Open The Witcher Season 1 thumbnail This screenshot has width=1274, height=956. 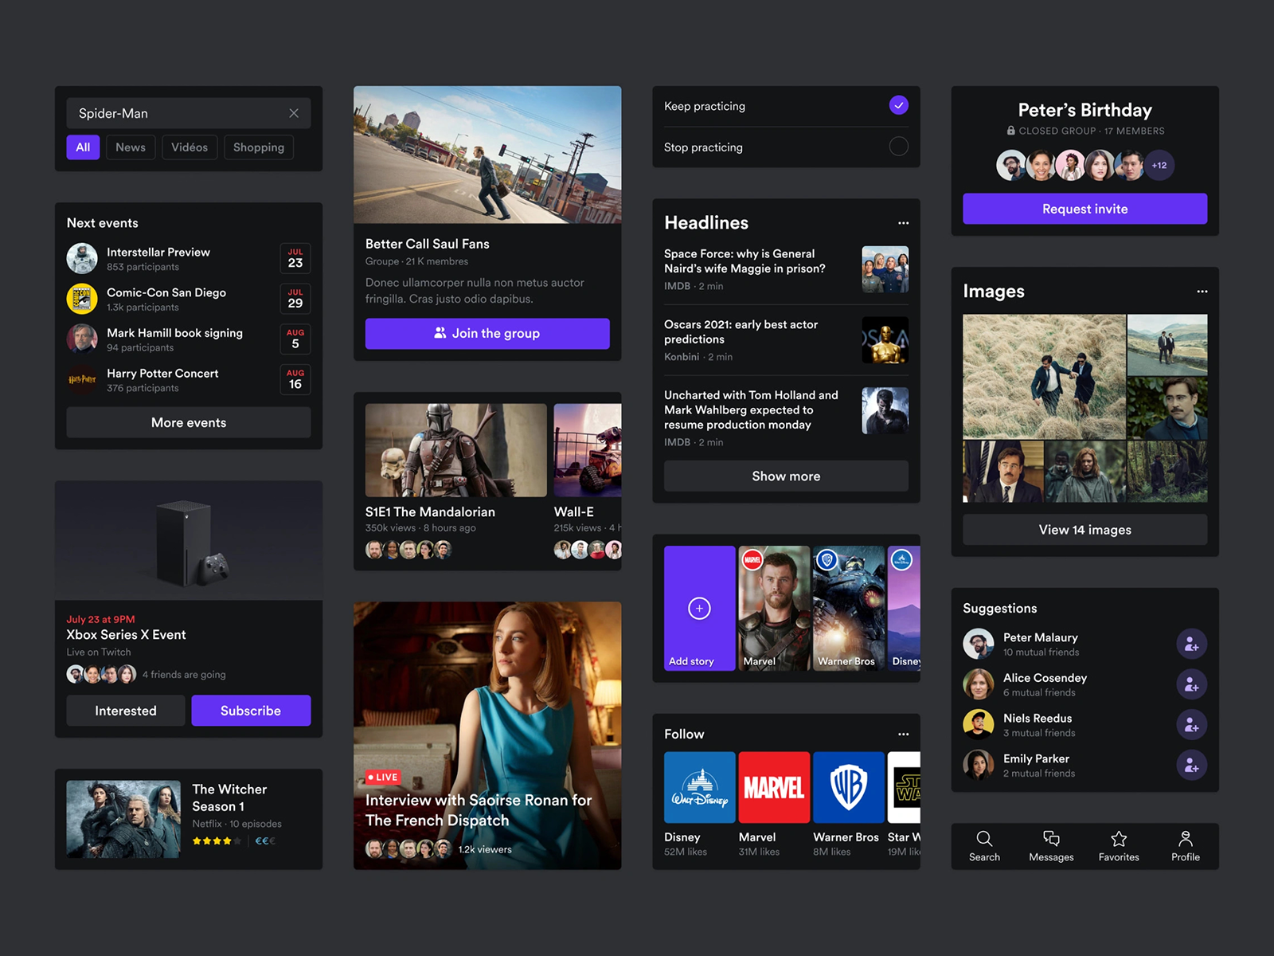[123, 819]
